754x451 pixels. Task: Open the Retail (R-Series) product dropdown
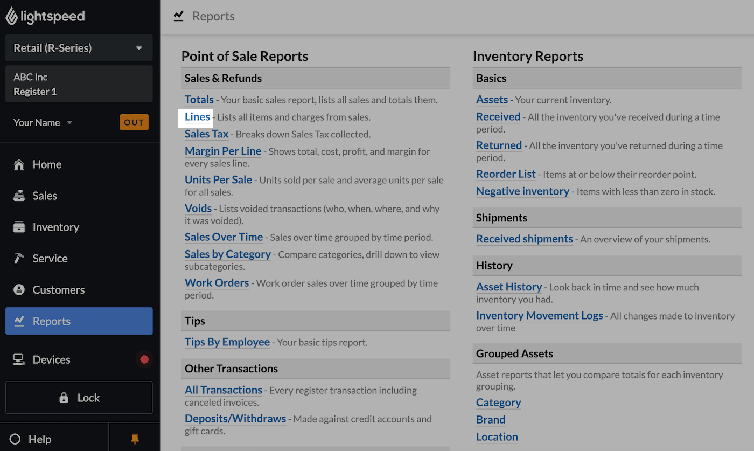(x=79, y=48)
